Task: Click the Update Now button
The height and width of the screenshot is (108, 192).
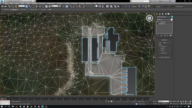Action: (x=164, y=53)
